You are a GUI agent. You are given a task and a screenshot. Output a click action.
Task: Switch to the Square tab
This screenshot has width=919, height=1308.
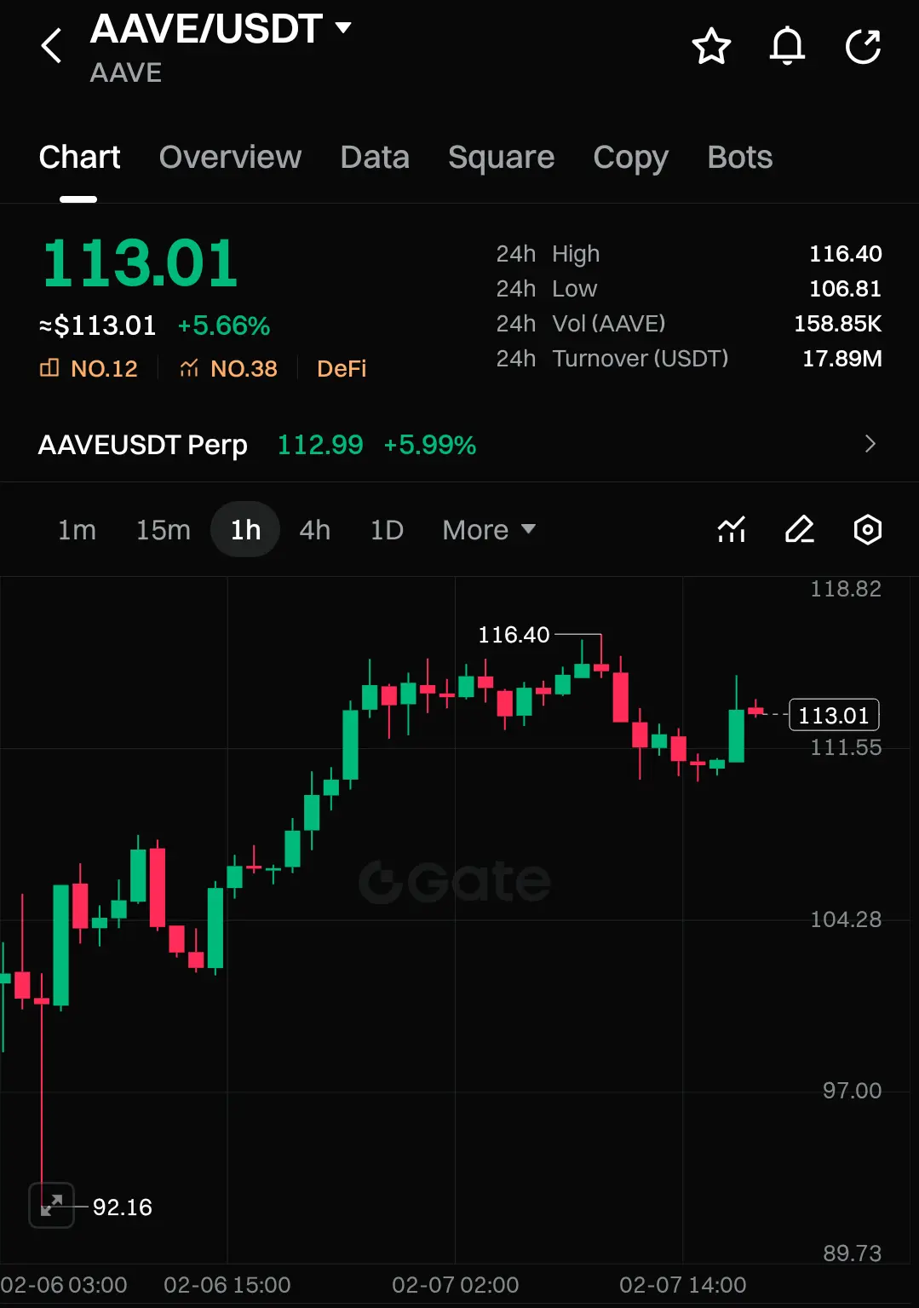click(x=501, y=158)
